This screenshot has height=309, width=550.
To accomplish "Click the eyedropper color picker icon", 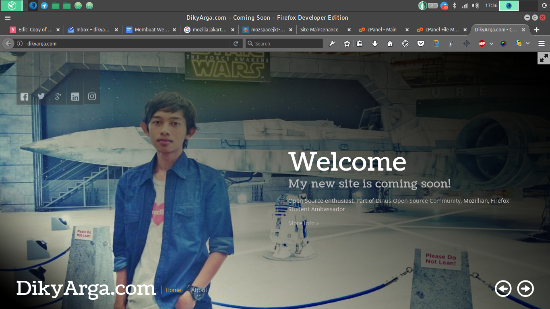I will click(451, 43).
